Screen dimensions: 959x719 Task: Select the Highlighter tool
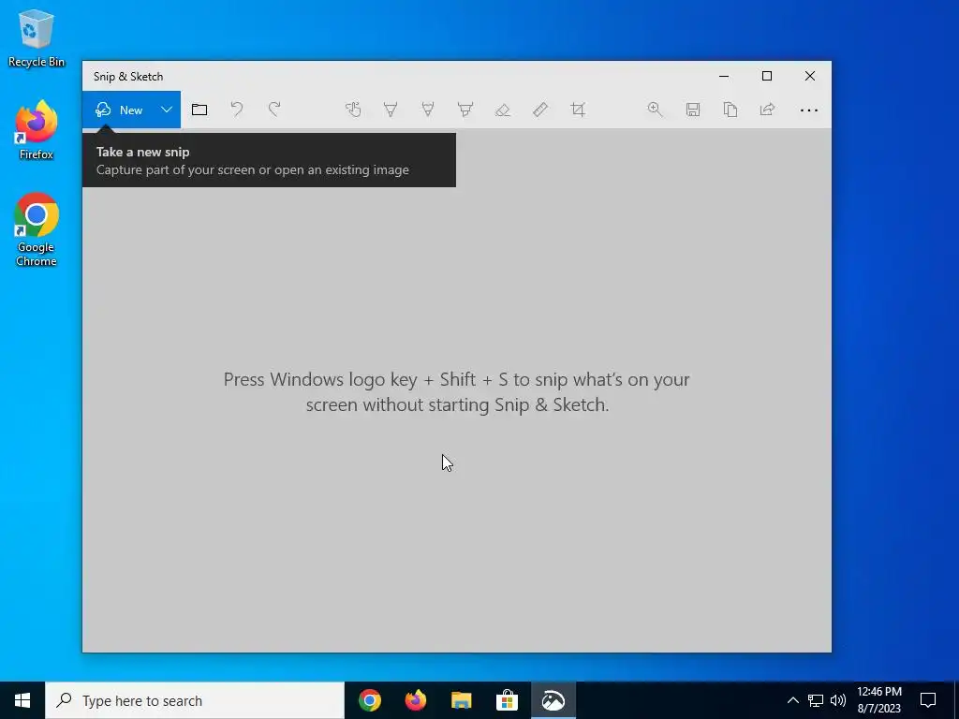click(x=465, y=110)
